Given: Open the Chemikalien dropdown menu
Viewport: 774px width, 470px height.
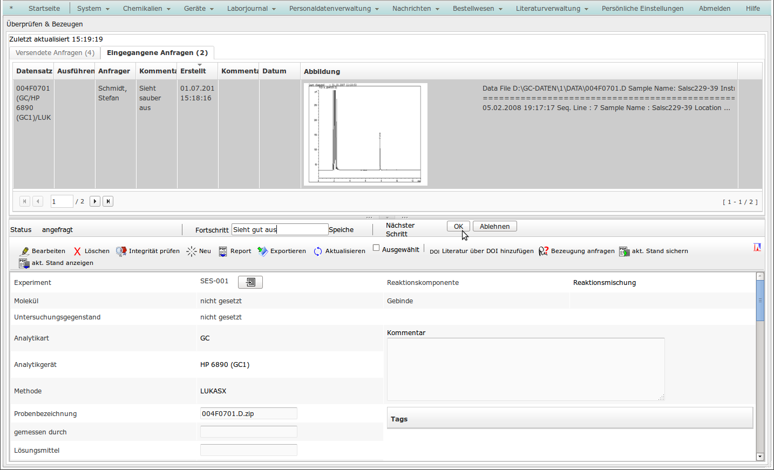Looking at the screenshot, I should pyautogui.click(x=146, y=9).
